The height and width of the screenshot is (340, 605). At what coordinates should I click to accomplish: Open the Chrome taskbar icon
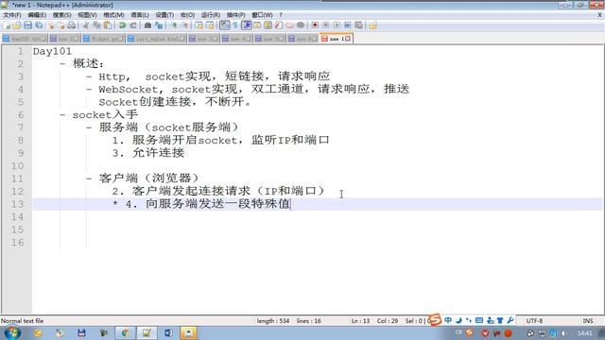(125, 332)
